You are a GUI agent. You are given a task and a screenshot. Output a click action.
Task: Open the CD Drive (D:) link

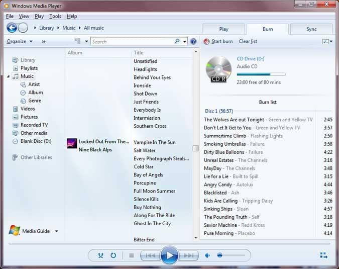pos(251,59)
